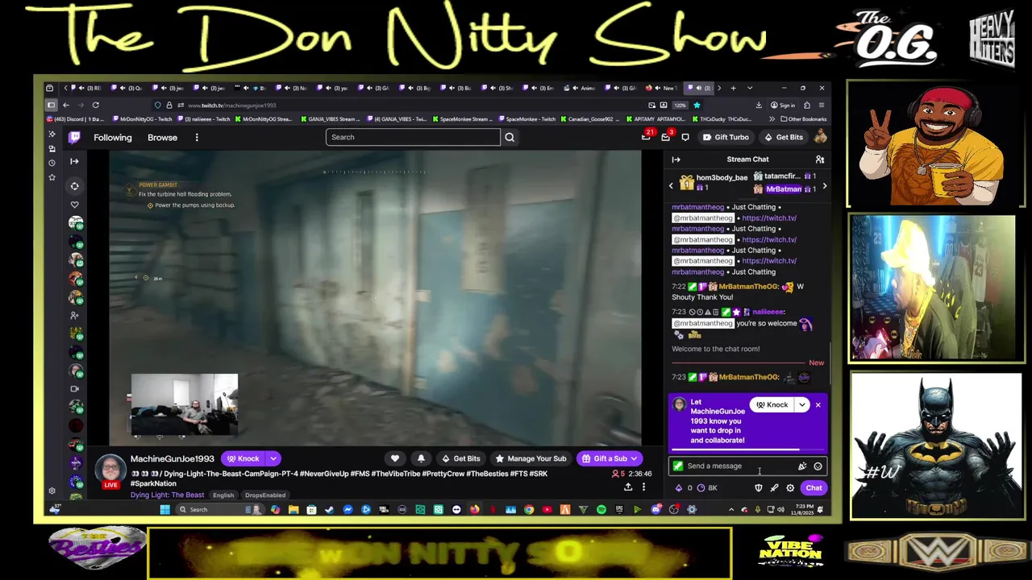This screenshot has height=580, width=1032.
Task: Open the more options dots beside Browse
Action: 197,137
